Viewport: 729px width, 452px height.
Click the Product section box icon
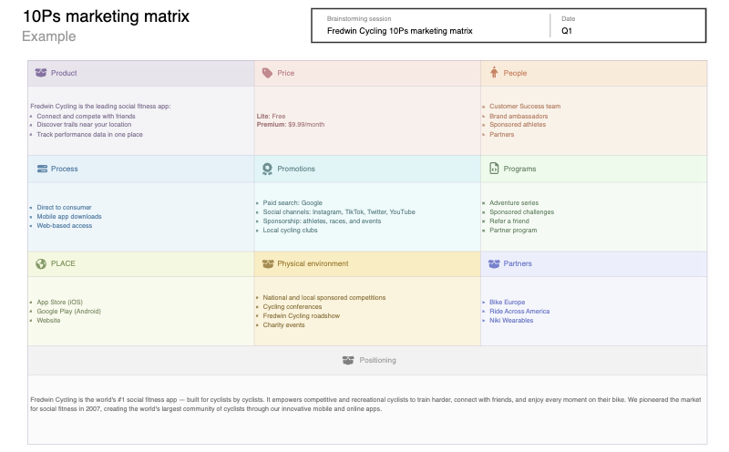tap(41, 73)
